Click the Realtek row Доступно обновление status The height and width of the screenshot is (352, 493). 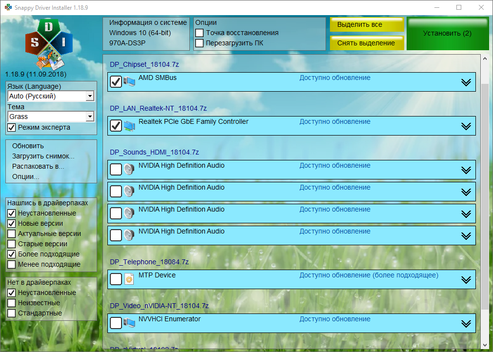click(335, 121)
